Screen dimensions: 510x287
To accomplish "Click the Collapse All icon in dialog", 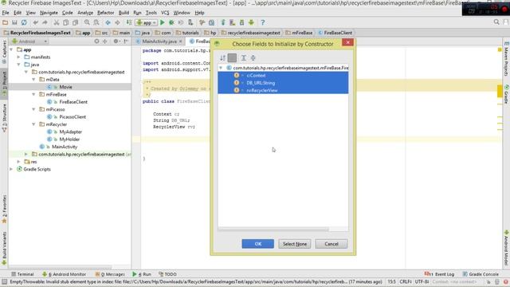I will pos(253,58).
